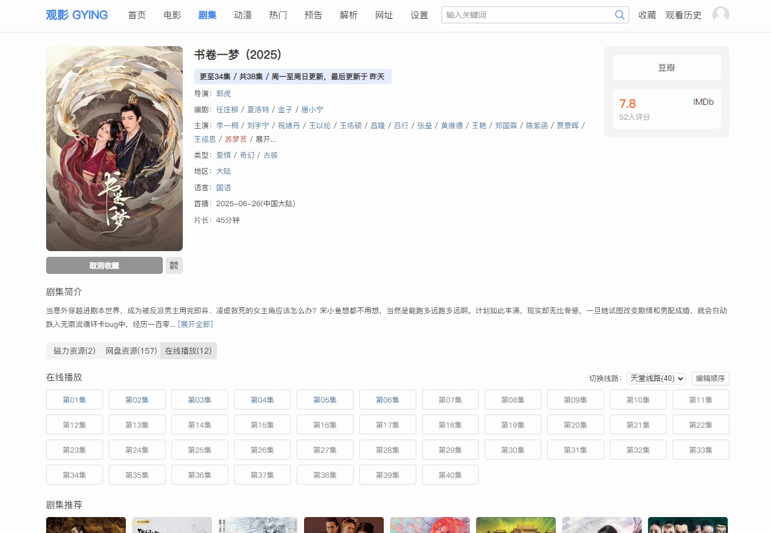Open the 网址 nav item

click(x=384, y=15)
